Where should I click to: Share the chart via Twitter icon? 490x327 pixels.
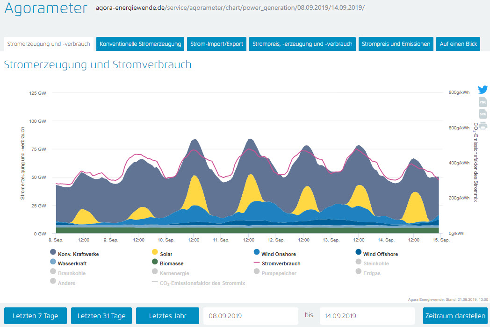coord(483,90)
